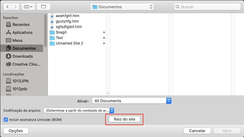Open the Ativar All Documents dropdown

tap(132, 101)
